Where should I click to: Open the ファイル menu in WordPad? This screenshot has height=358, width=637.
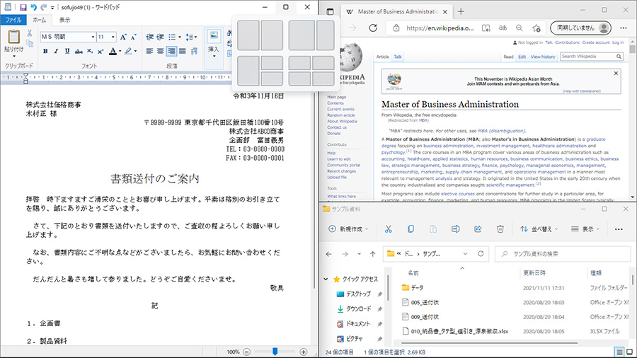coord(13,20)
